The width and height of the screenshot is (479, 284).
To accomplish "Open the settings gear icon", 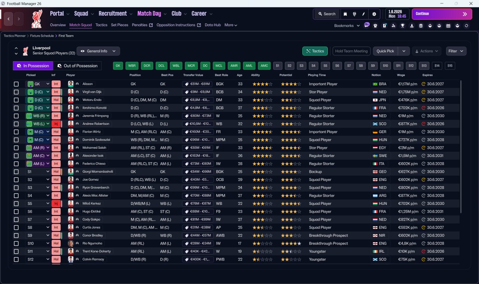I will (x=374, y=14).
